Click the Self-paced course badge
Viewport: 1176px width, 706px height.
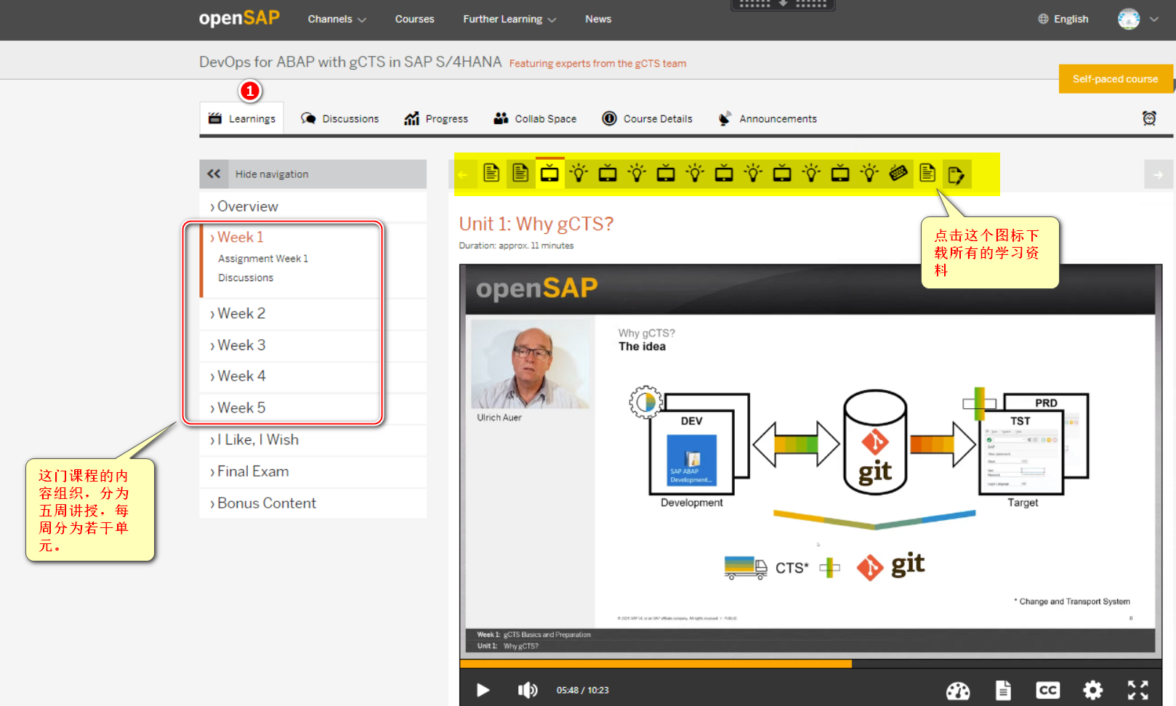1116,78
